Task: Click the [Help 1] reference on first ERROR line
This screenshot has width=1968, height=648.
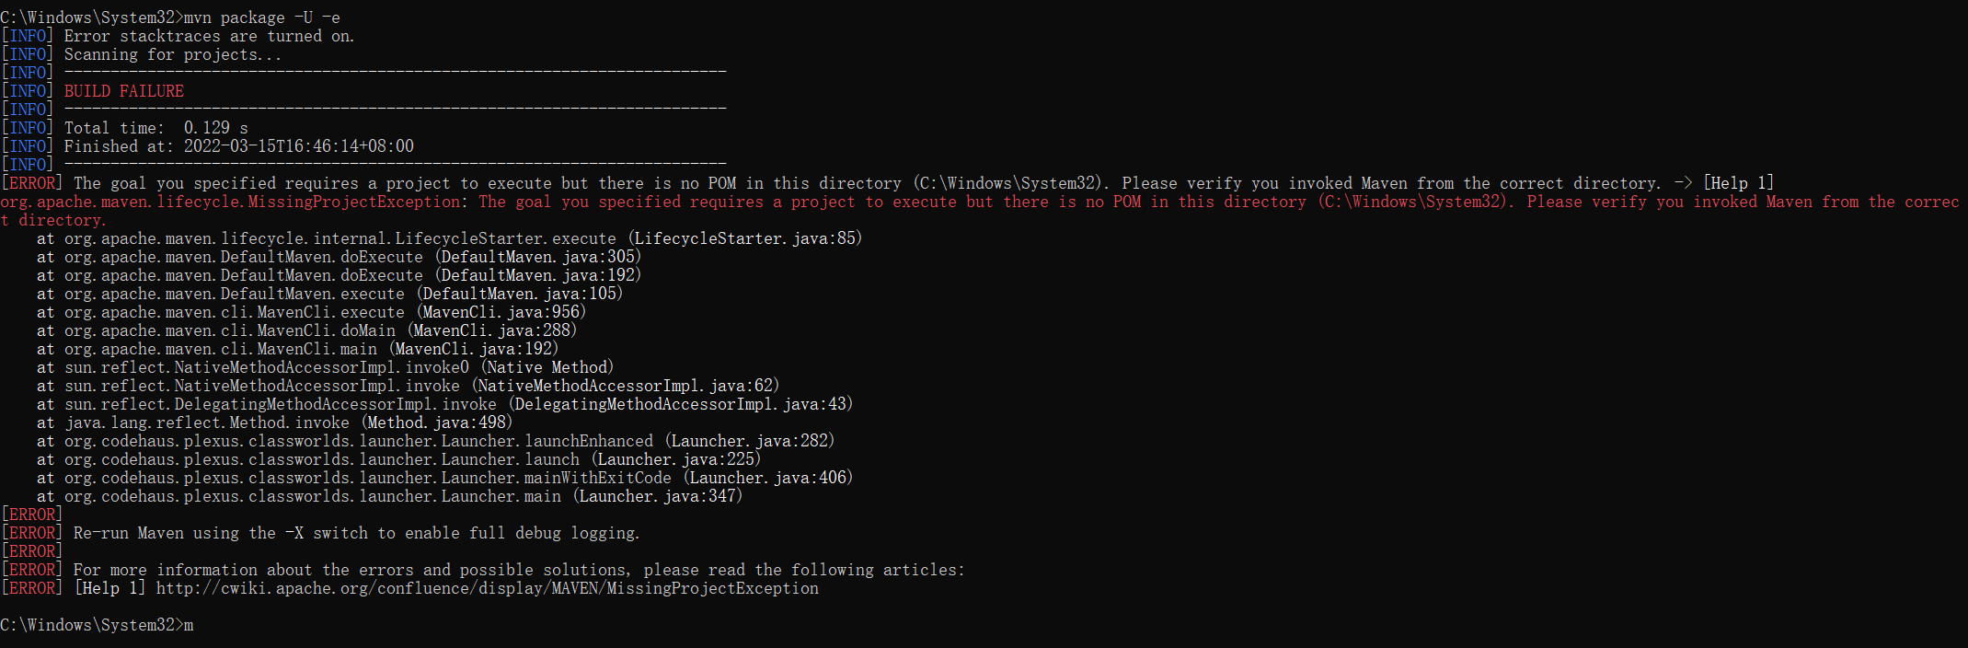Action: coord(1738,183)
